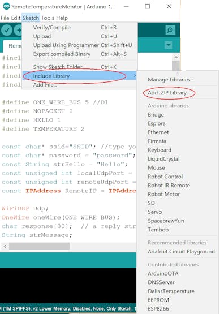Screen dimensions: 220x314
Task: Open the Sketch menu
Action: point(31,18)
